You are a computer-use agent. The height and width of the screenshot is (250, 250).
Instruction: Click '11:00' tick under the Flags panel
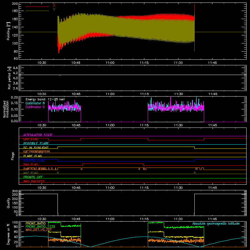(110, 188)
